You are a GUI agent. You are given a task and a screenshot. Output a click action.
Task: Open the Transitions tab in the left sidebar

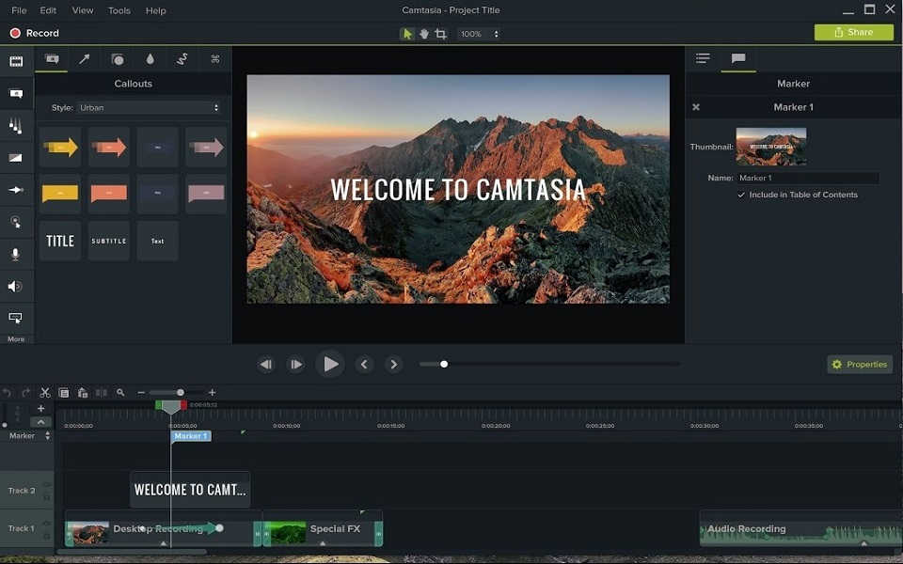pyautogui.click(x=16, y=125)
